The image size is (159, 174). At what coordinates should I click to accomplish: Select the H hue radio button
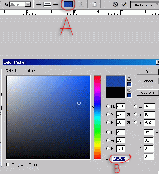coord(108,106)
